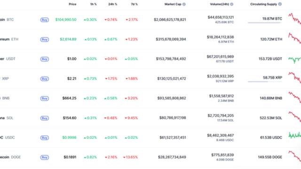The height and width of the screenshot is (169, 301).
Task: Click the XRP circulating supply progress bar
Action: [x=265, y=82]
